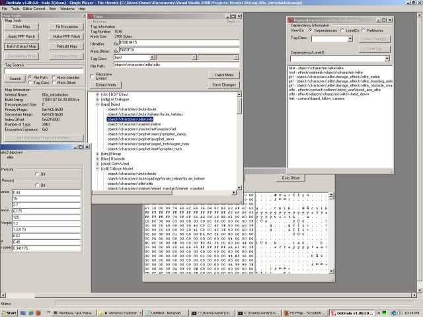
Task: Expand the [bloc] Obstacle node
Action: point(98,158)
